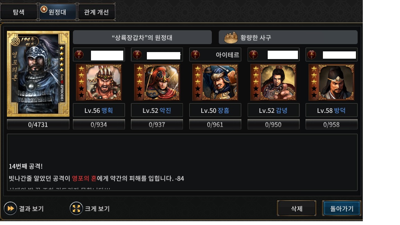The width and height of the screenshot is (400, 225).
Task: Open the 관계 개선 tab
Action: [x=97, y=12]
